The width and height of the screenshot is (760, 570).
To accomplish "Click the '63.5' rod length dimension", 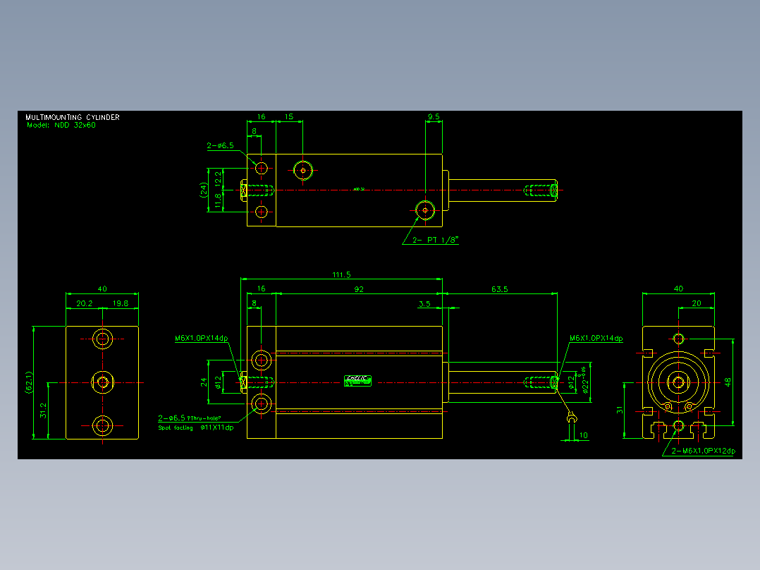I will (x=500, y=289).
